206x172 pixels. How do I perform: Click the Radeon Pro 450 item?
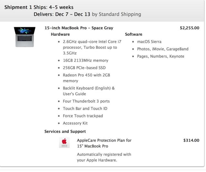(87, 78)
